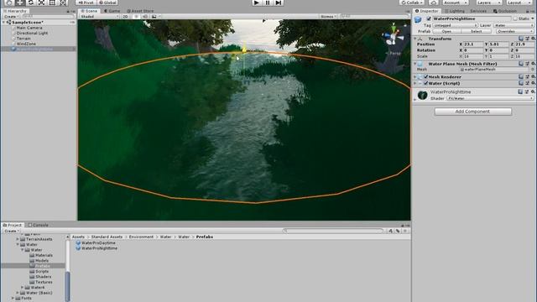537x302 pixels.
Task: Collapse the SampleScene hierarchy root
Action: click(4, 23)
